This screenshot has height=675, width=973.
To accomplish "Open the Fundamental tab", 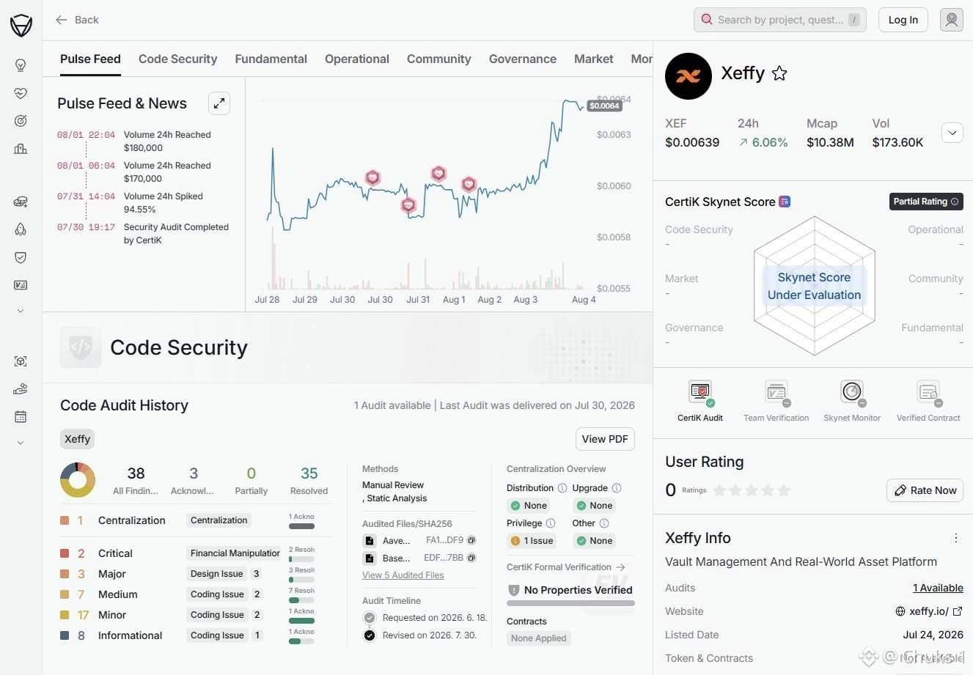I will pyautogui.click(x=271, y=59).
